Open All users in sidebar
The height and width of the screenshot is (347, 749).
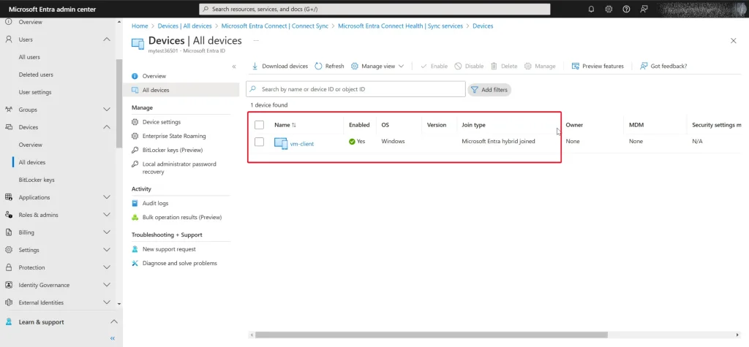pos(29,57)
